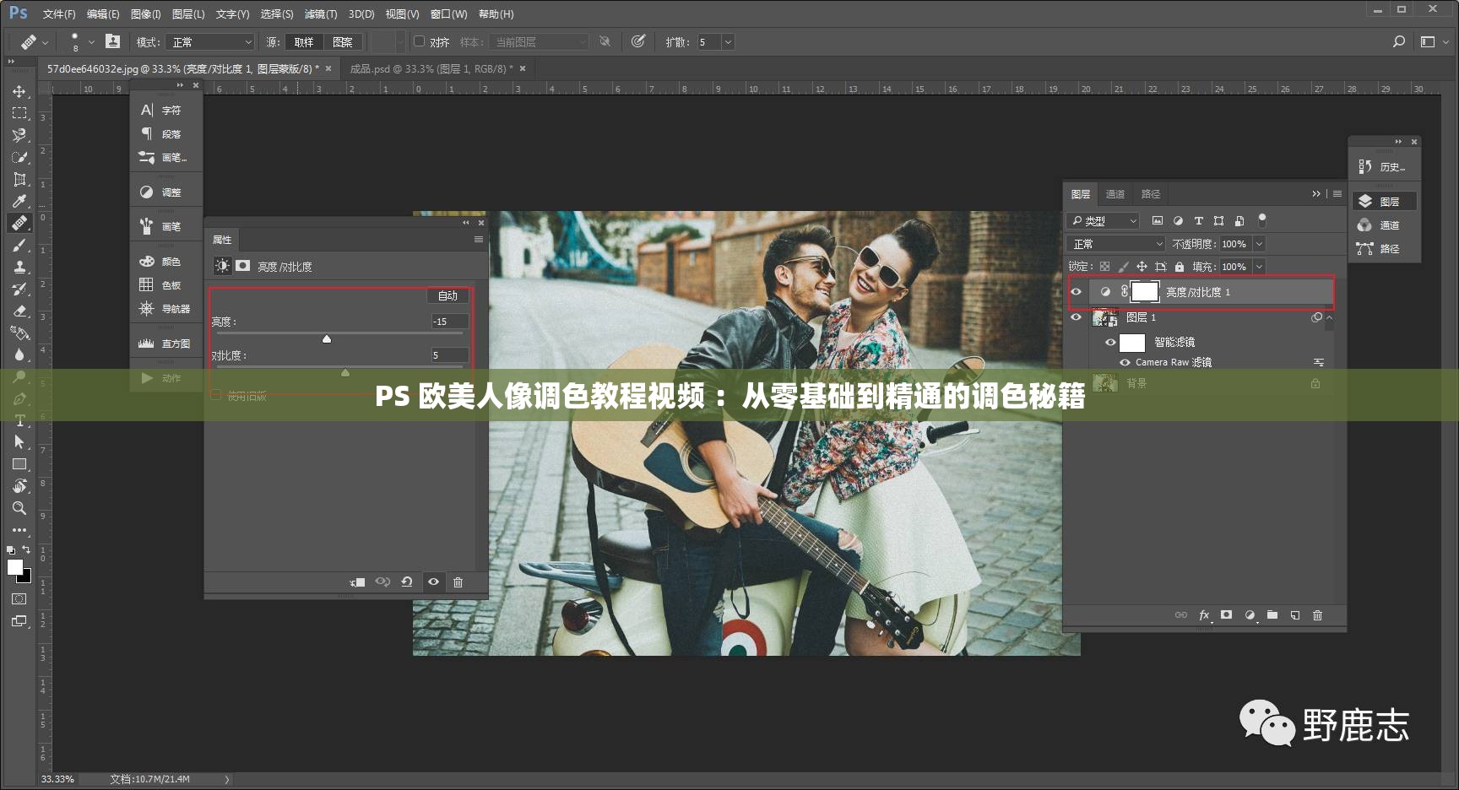The width and height of the screenshot is (1459, 790).
Task: Toggle 智能滤镜 visibility eye
Action: [1110, 342]
